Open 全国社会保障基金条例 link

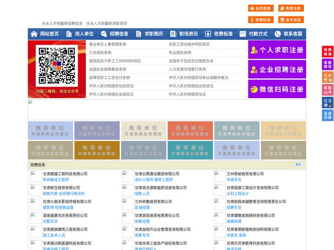tap(108, 69)
